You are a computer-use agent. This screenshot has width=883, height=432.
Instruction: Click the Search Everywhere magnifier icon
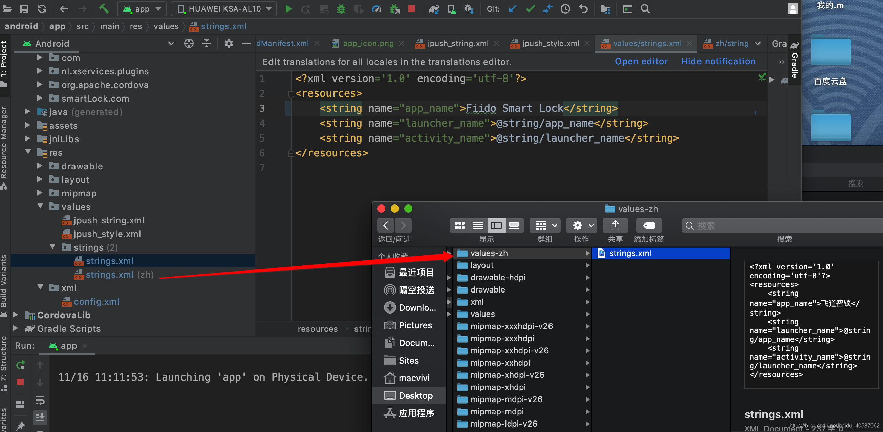tap(645, 9)
